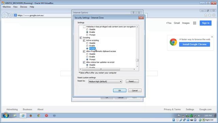Select Enable under Active scripting

(x=87, y=46)
